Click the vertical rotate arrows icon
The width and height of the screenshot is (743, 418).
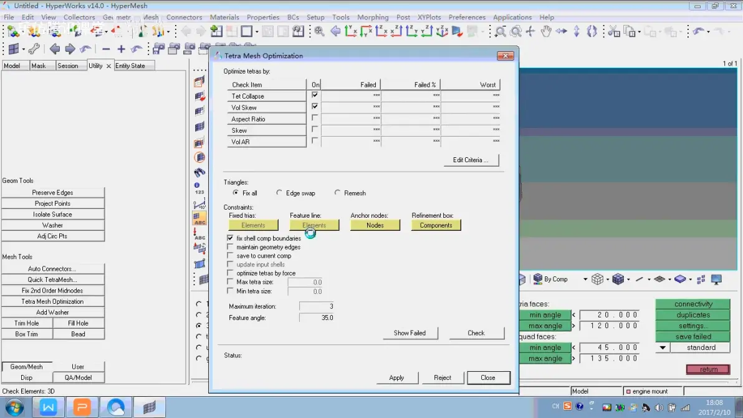577,31
